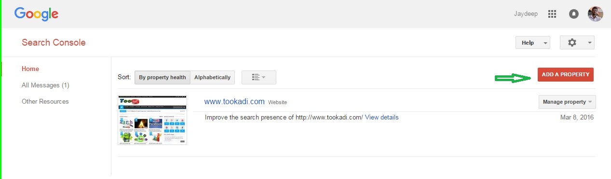Expand the arrow beside the gear icon
Screen dimensions: 611x179
[x=590, y=43]
